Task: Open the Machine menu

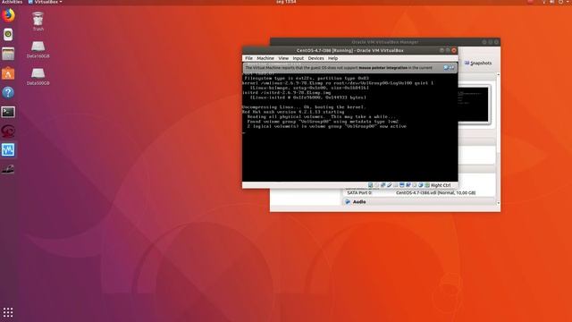Action: pos(265,58)
